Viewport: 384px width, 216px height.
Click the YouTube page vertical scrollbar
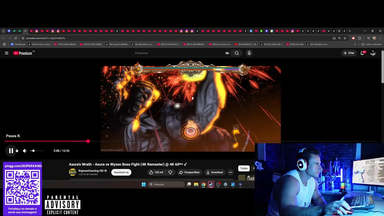coord(382,66)
